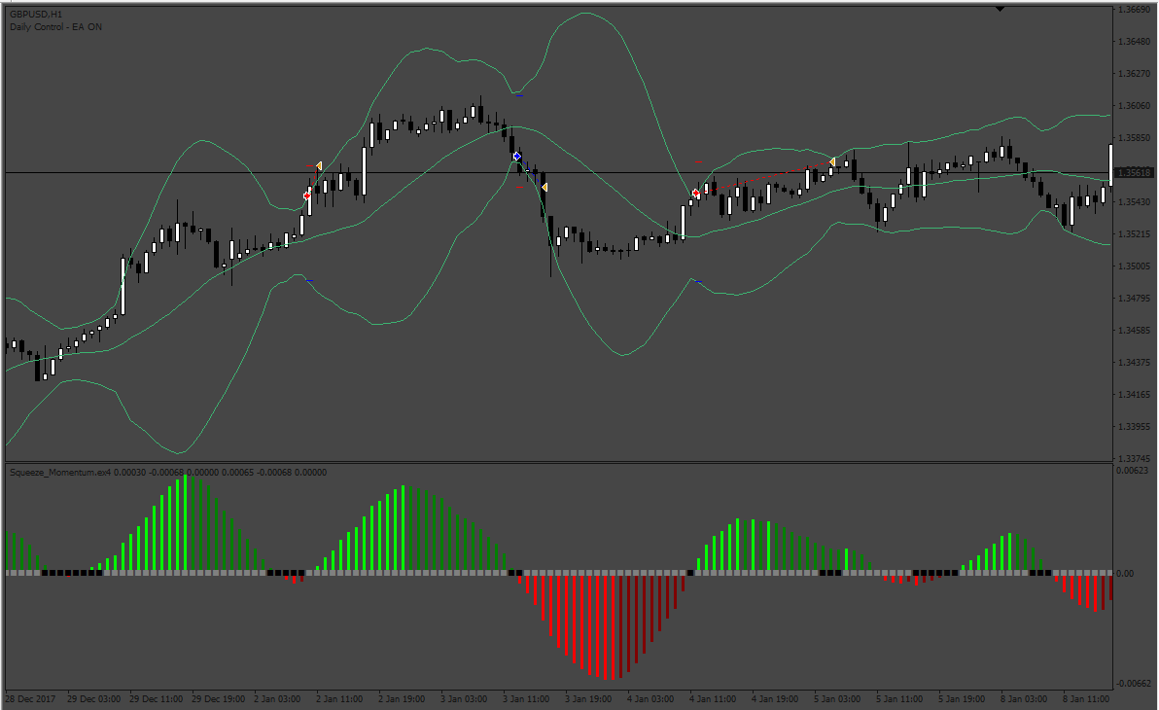Image resolution: width=1159 pixels, height=710 pixels.
Task: Click price level 1.34375 on the axis
Action: (x=1135, y=363)
